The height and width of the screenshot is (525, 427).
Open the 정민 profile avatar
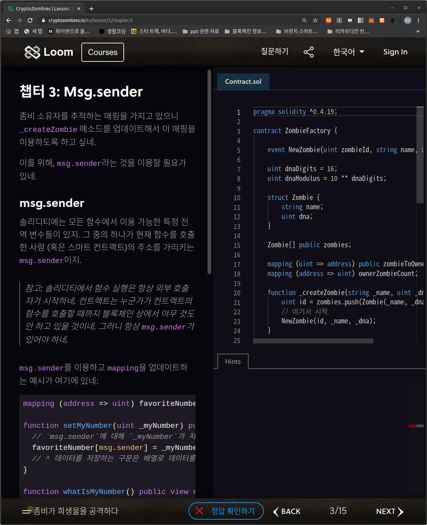[x=408, y=20]
